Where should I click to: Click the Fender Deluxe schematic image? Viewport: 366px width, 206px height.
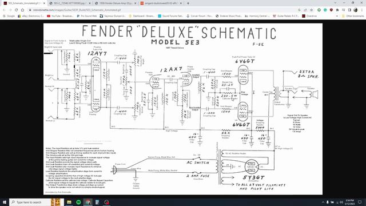click(x=183, y=109)
